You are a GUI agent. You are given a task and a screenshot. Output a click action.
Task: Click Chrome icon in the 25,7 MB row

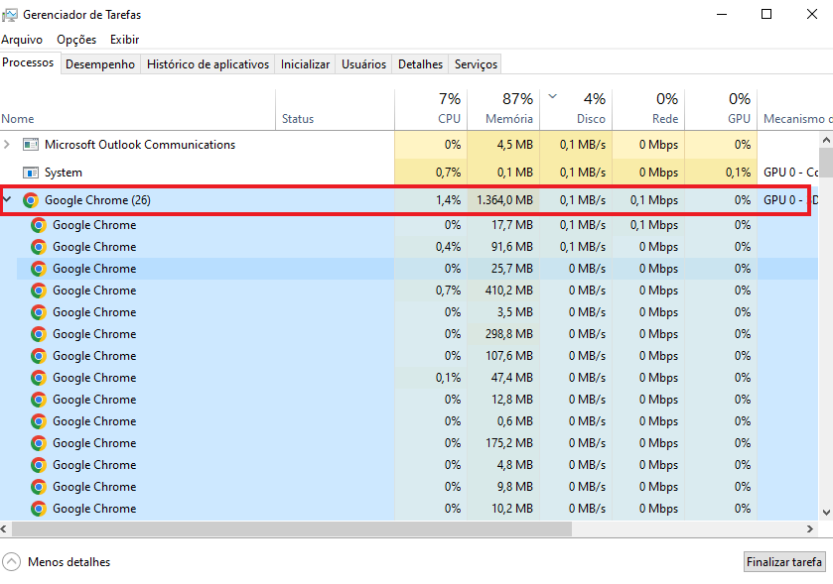pyautogui.click(x=39, y=269)
